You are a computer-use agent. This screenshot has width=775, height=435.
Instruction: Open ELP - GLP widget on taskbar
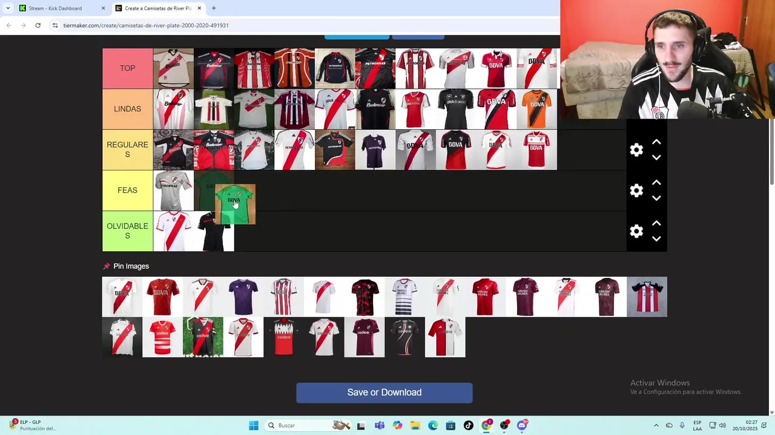coord(33,425)
